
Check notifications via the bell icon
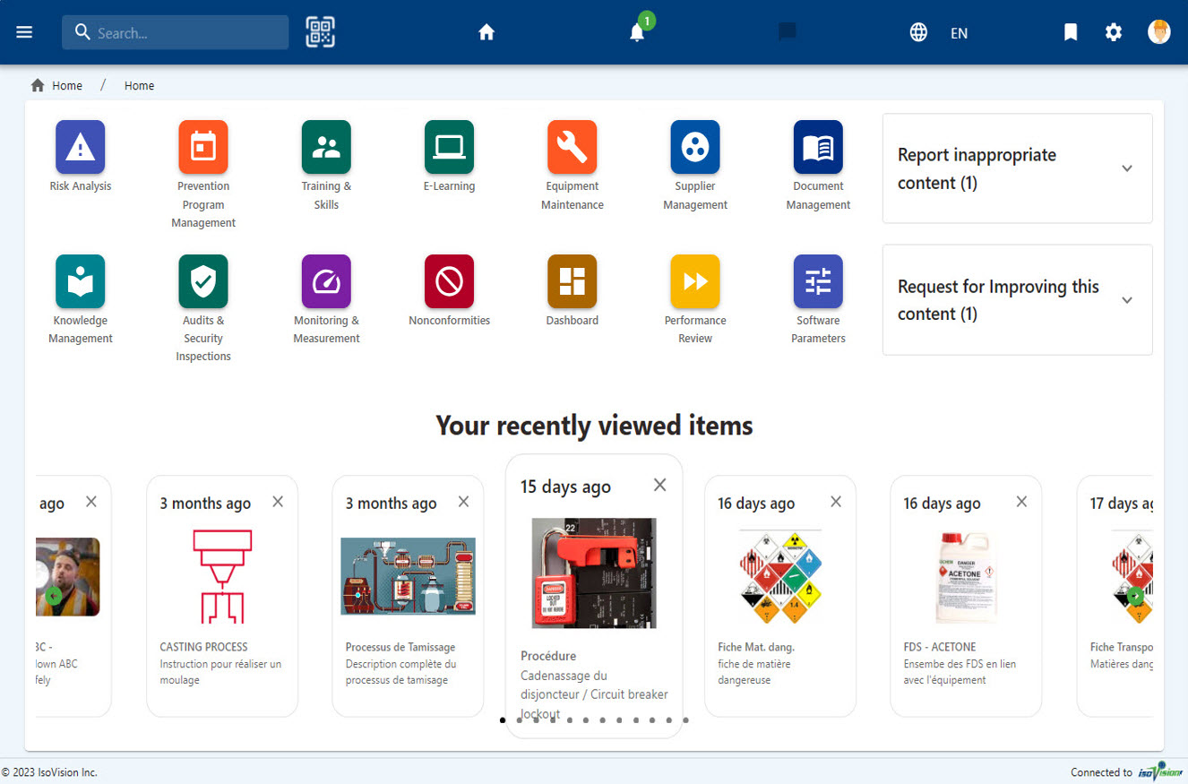[636, 32]
